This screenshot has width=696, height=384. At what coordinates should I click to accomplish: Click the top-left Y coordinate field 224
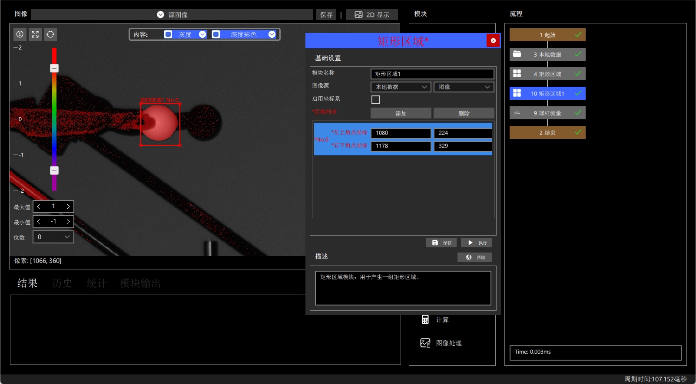coord(463,133)
